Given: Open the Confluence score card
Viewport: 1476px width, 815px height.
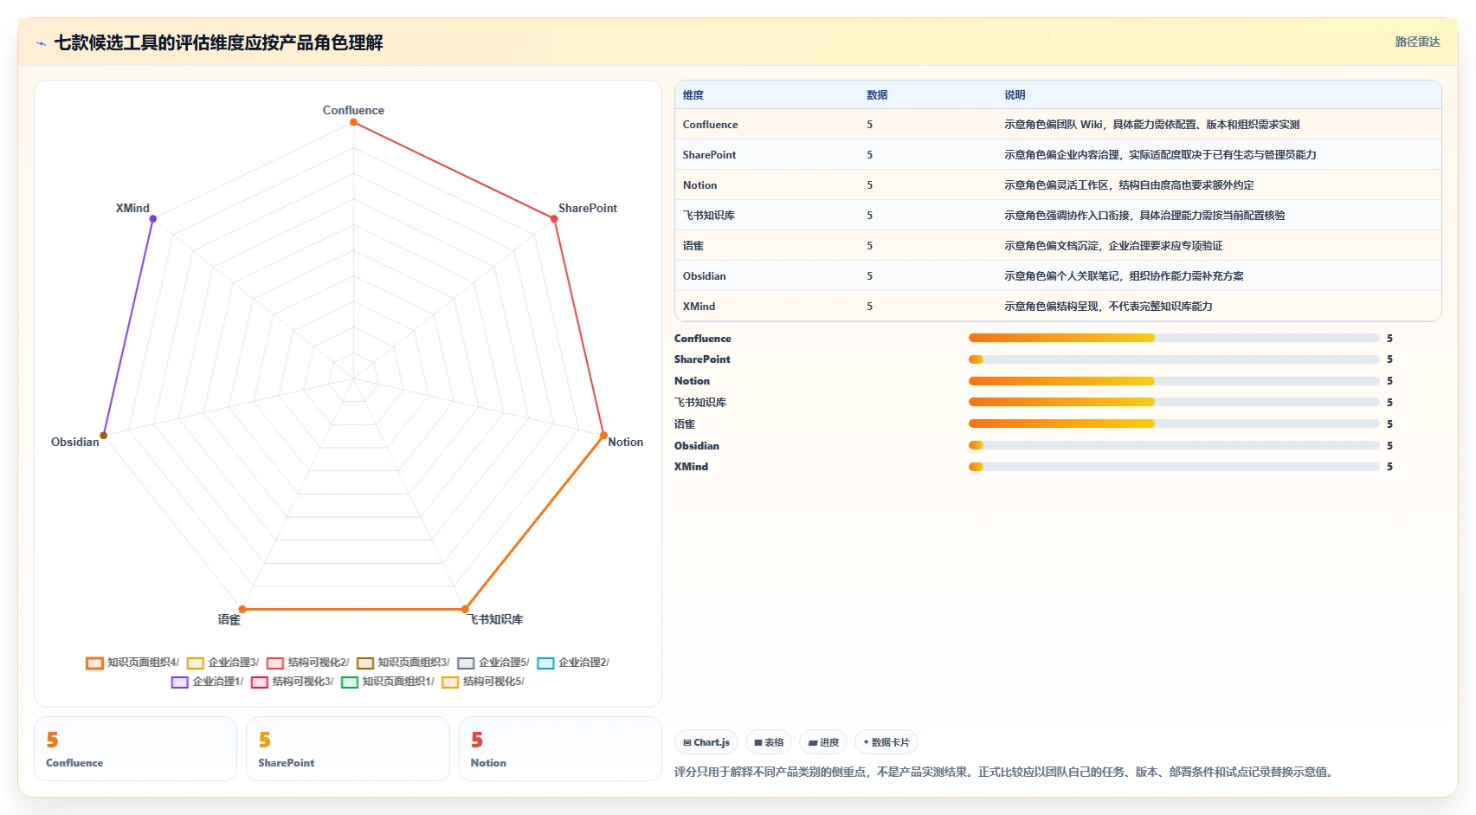Looking at the screenshot, I should 135,749.
